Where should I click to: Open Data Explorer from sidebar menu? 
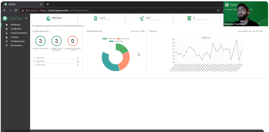coord(16,45)
